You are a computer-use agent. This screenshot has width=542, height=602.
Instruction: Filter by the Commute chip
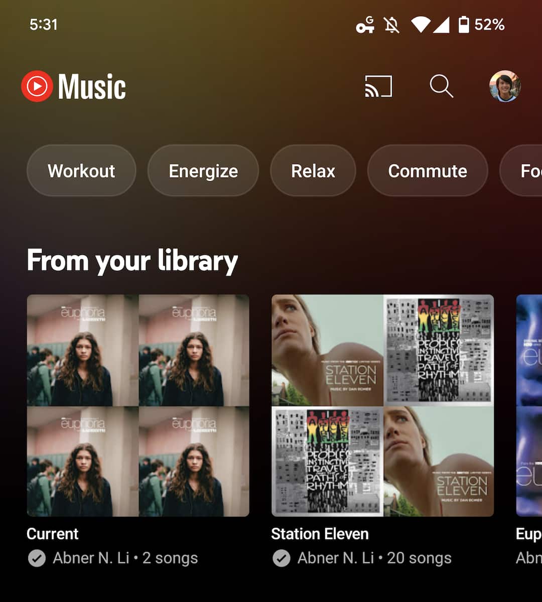[x=428, y=171]
